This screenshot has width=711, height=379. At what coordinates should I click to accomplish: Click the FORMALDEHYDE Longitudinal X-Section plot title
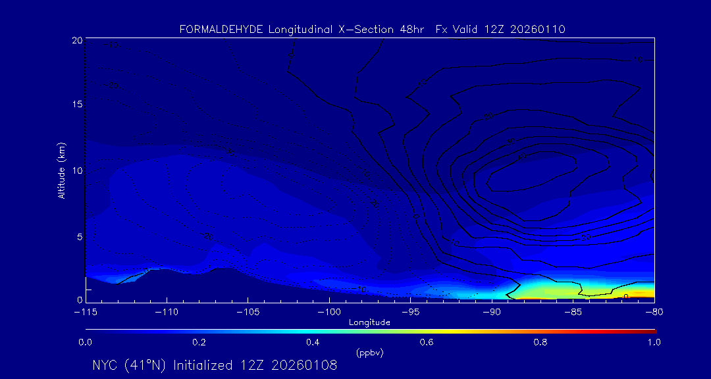pyautogui.click(x=372, y=30)
